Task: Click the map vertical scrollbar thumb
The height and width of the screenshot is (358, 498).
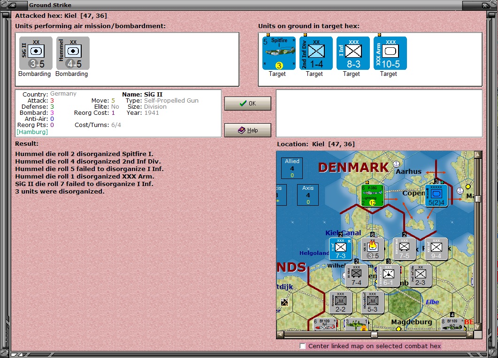Action: click(478, 199)
